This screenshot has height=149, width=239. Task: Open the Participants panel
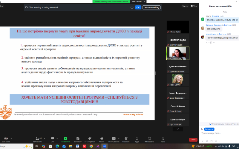37,139
